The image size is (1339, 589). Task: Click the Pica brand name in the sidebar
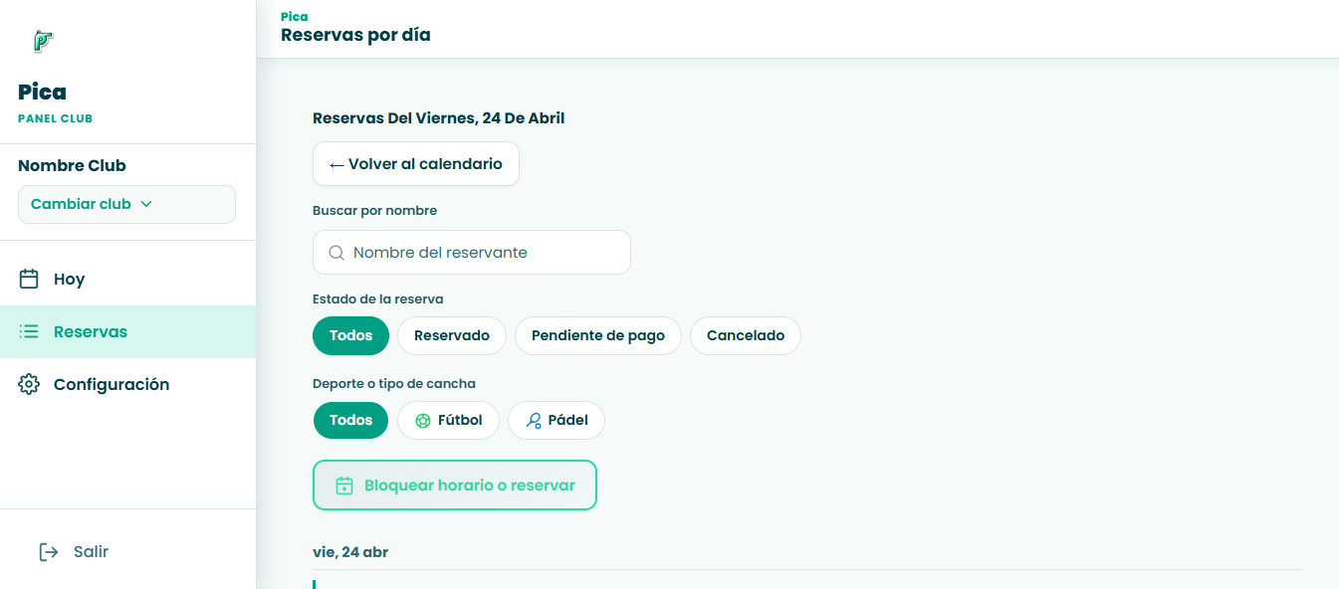coord(42,92)
